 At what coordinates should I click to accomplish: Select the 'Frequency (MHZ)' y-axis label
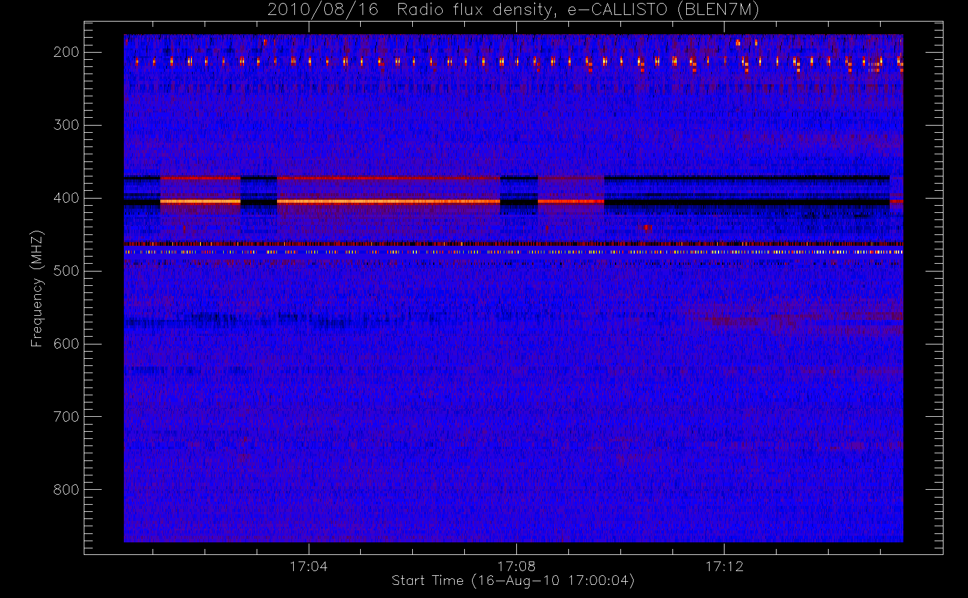(37, 288)
